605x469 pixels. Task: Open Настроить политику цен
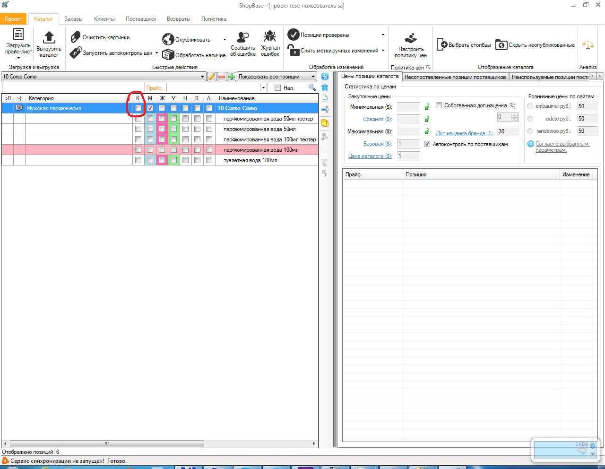click(410, 45)
